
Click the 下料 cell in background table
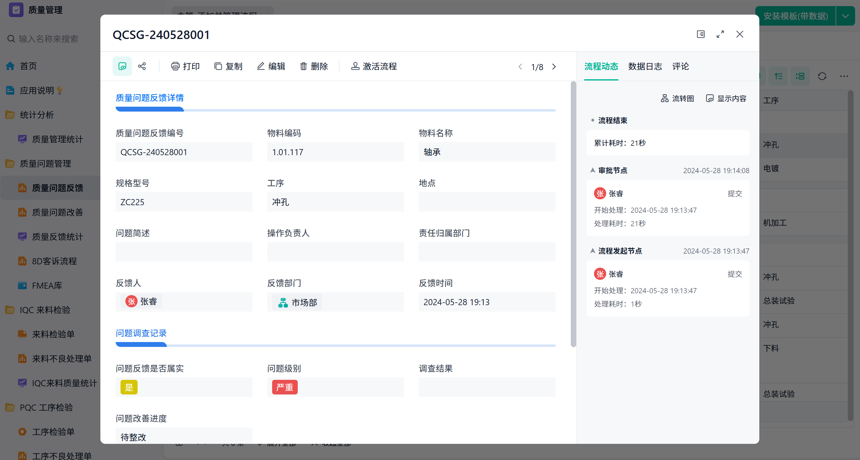771,348
